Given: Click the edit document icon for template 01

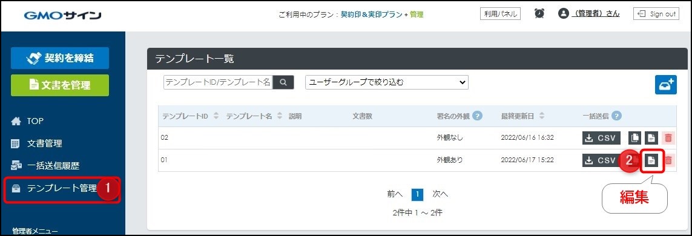Looking at the screenshot, I should [x=651, y=160].
